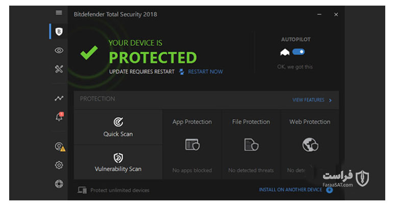Open the Bitdefender shield dashboard icon
The width and height of the screenshot is (398, 206).
(59, 32)
